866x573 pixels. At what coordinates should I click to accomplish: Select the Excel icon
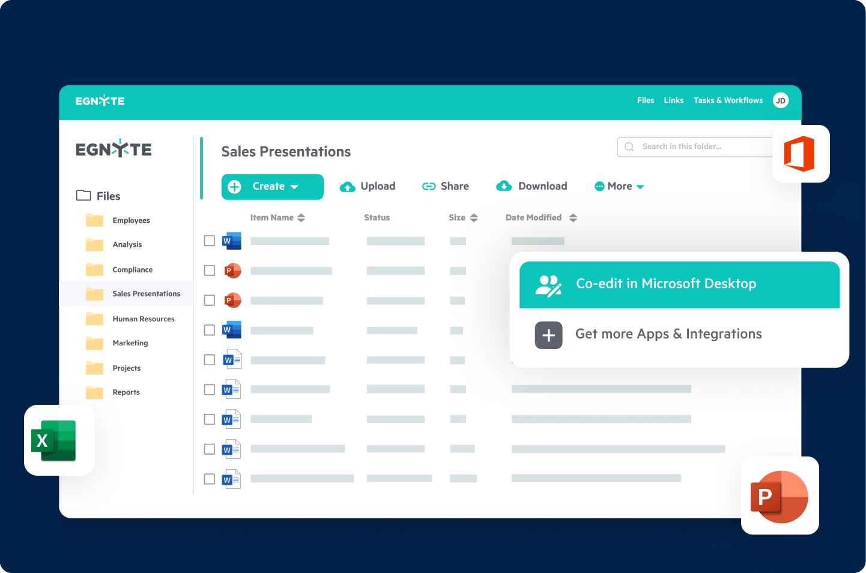(x=58, y=440)
